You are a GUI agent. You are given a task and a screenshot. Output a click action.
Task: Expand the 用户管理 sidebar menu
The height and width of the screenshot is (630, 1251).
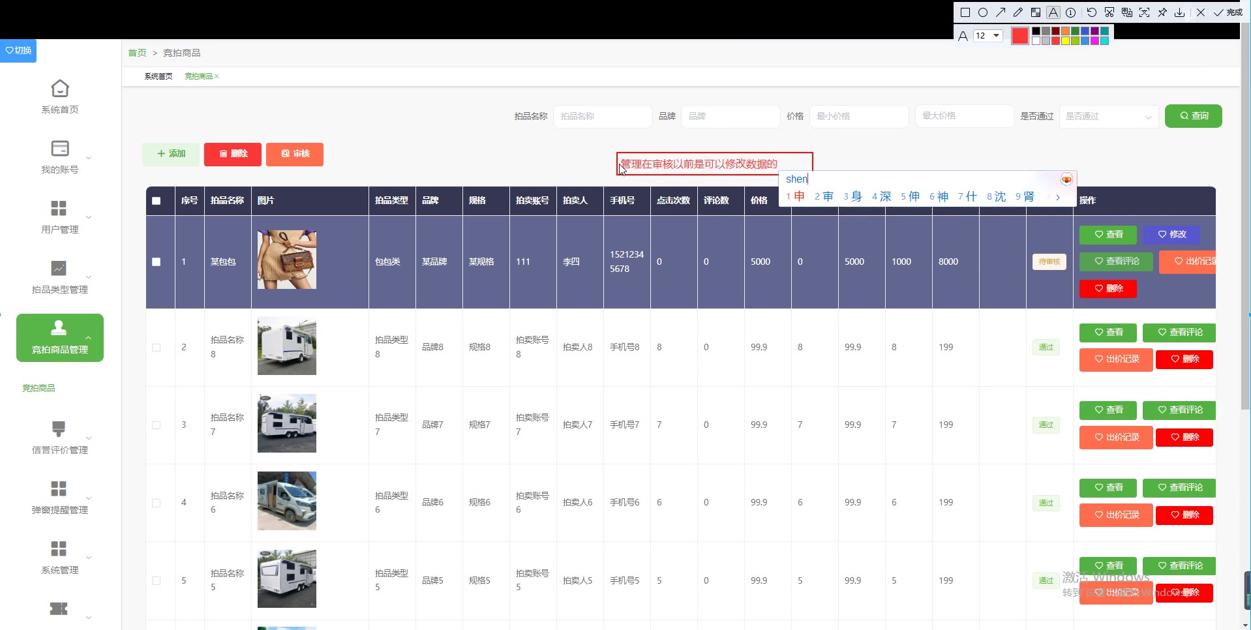tap(60, 217)
